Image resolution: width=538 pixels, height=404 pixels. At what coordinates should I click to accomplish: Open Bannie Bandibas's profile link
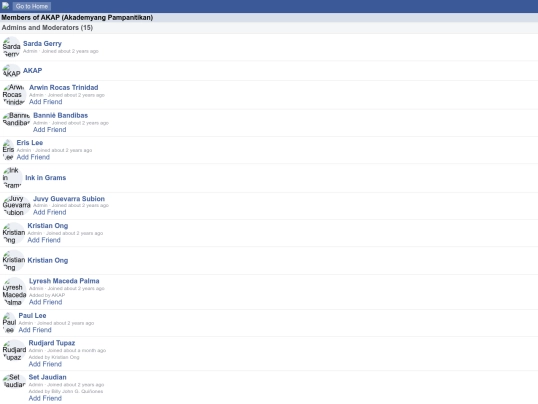click(61, 115)
